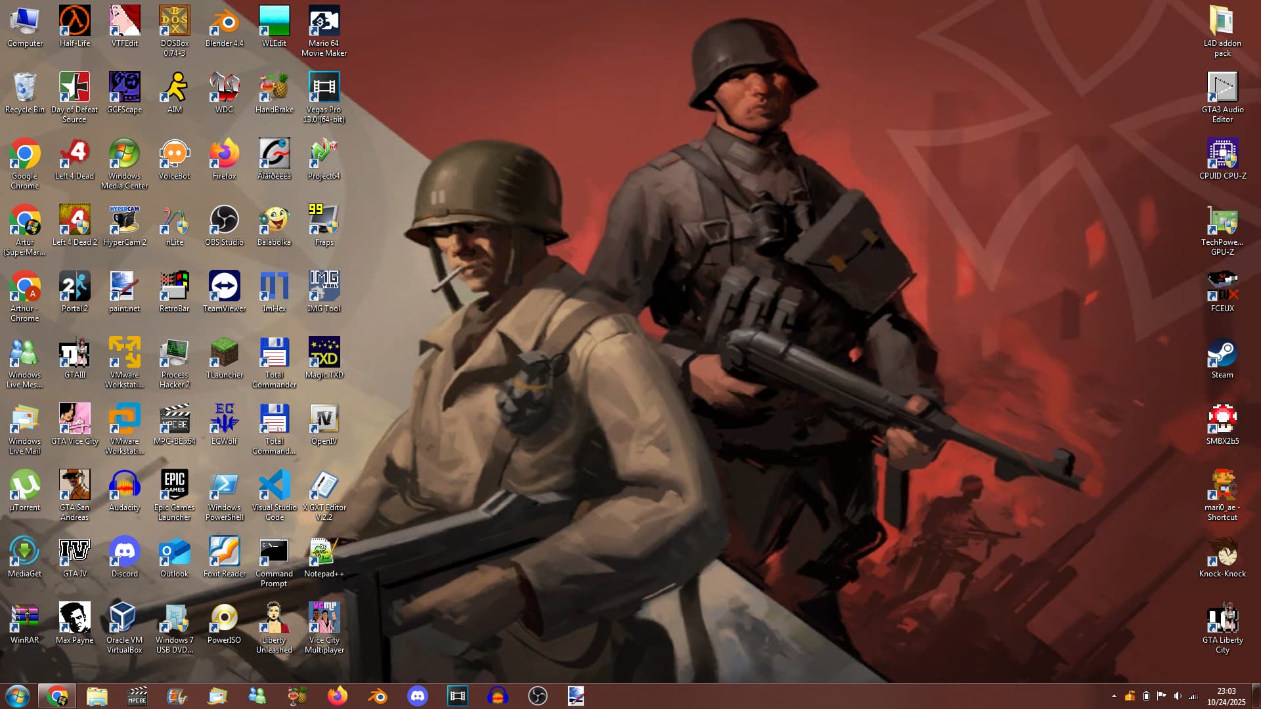
Task: Click the Recycle Bin icon
Action: click(24, 88)
